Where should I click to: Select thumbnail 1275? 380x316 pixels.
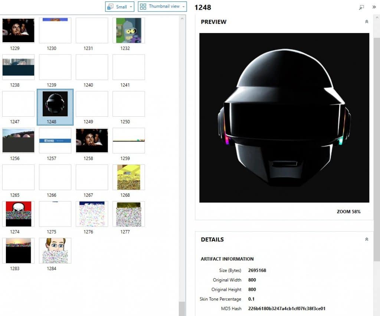click(x=55, y=214)
